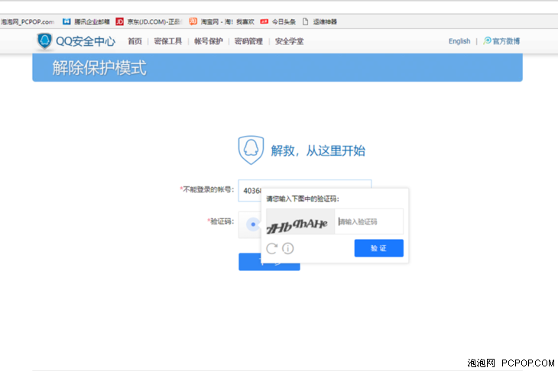The width and height of the screenshot is (558, 371).
Task: Click the captcha info icon
Action: [x=288, y=248]
